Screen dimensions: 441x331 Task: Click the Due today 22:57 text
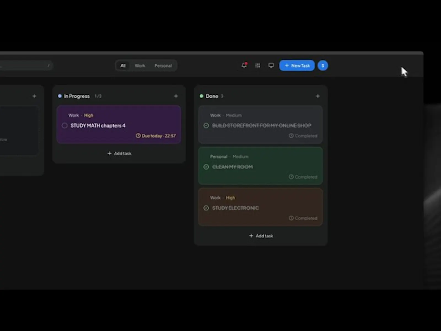[x=158, y=136]
